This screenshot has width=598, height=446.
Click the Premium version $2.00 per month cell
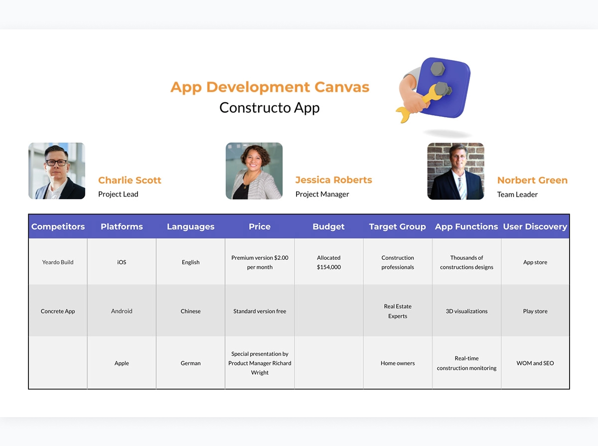pos(260,262)
